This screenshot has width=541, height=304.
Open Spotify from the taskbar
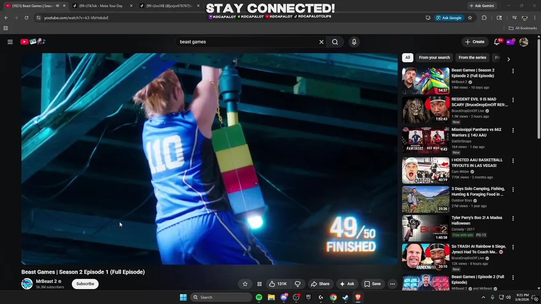click(x=259, y=297)
